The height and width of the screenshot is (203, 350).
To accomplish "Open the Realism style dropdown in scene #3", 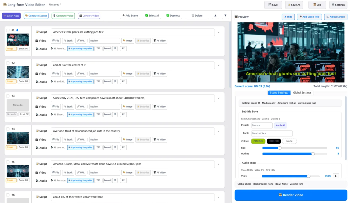I will click(x=105, y=107).
